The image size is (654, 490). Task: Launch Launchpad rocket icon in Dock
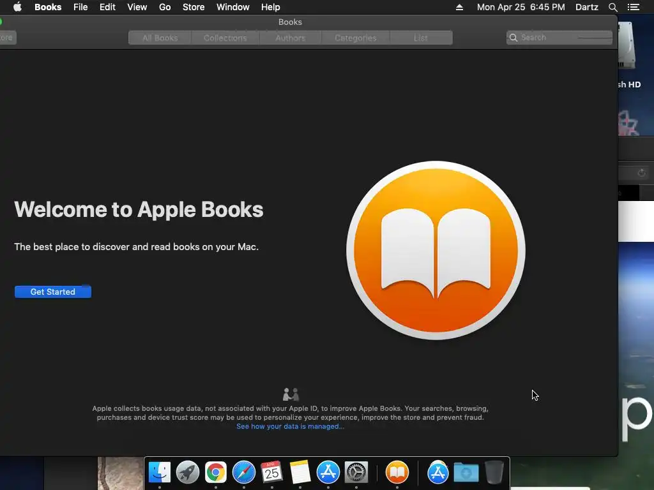pos(188,472)
